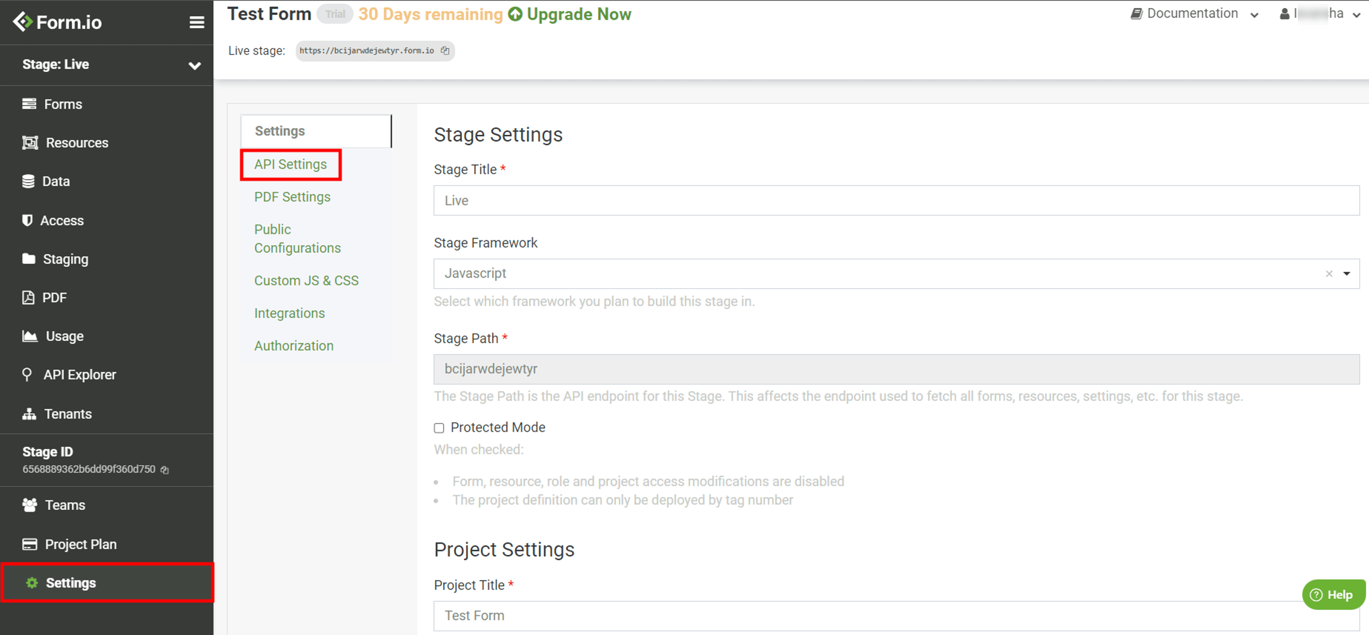Image resolution: width=1369 pixels, height=635 pixels.
Task: Open PDF Settings
Action: click(x=292, y=196)
